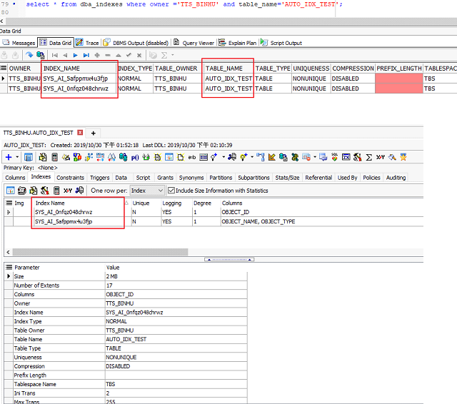Open dropdown arrow next to sigma icon

(173, 55)
